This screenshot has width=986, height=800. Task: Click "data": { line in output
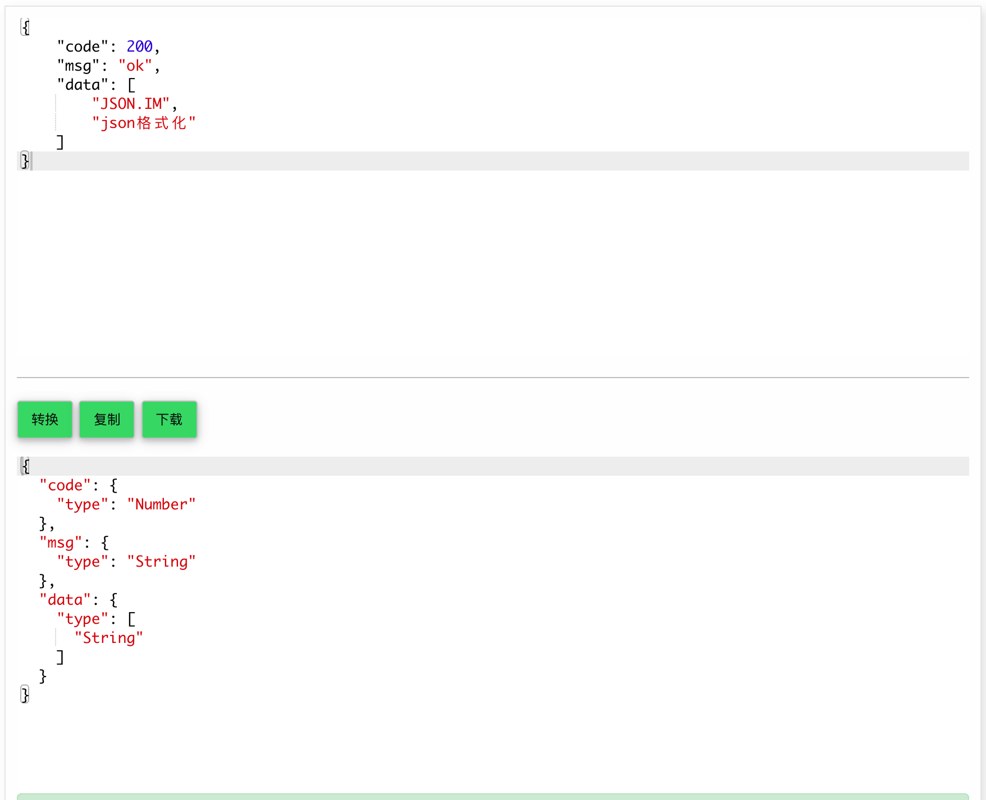pos(79,600)
